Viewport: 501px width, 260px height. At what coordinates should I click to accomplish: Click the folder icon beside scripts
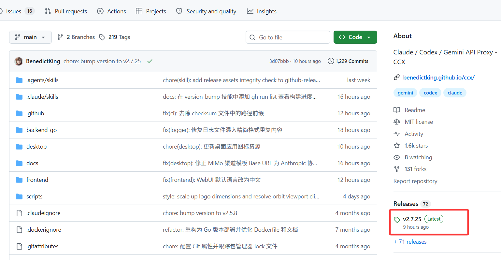point(19,196)
